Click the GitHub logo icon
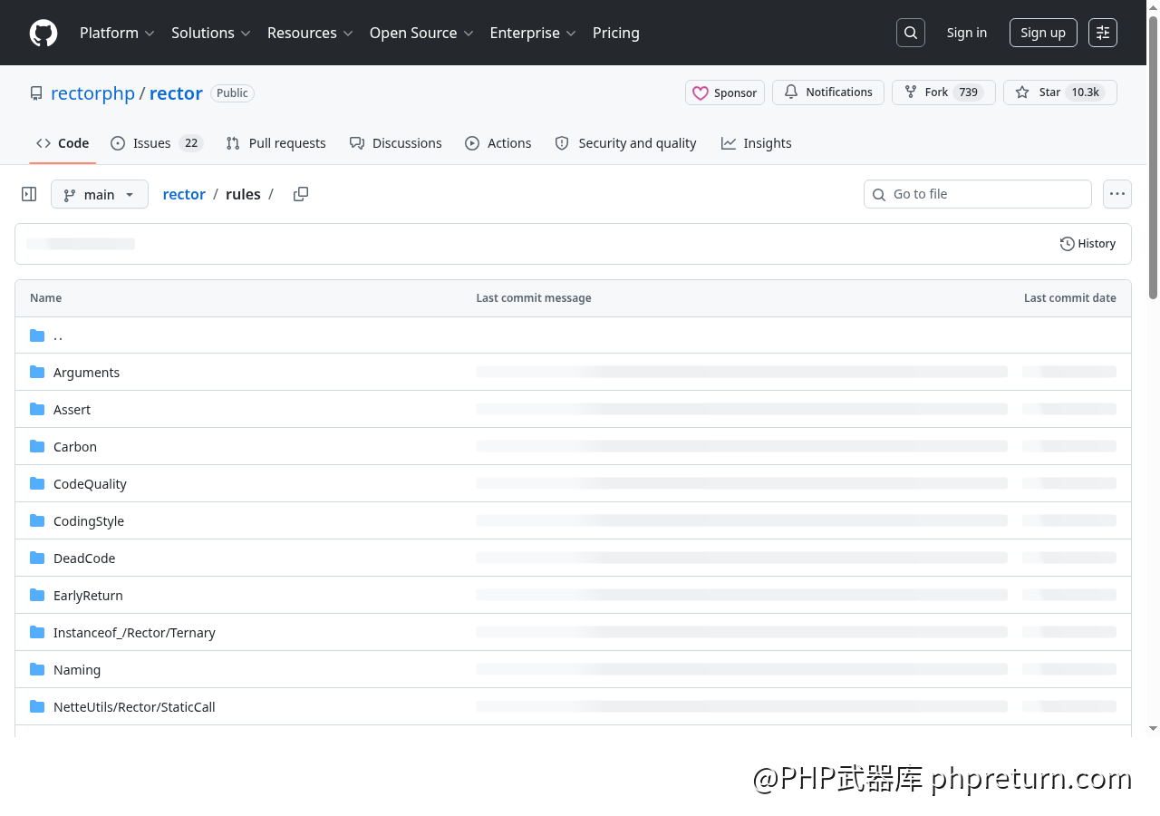 pyautogui.click(x=43, y=33)
